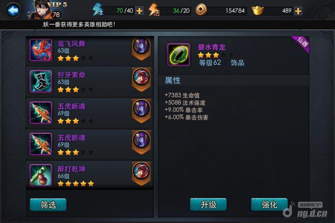The height and width of the screenshot is (223, 335).
Task: Tap the blue back arrow icon
Action: click(13, 10)
